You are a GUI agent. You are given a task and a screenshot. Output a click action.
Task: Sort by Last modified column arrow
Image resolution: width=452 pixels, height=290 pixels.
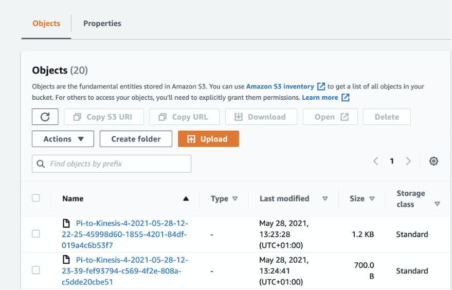pyautogui.click(x=325, y=199)
